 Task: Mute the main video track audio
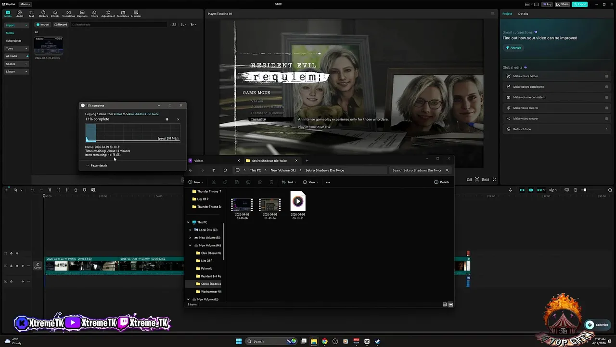(22, 266)
